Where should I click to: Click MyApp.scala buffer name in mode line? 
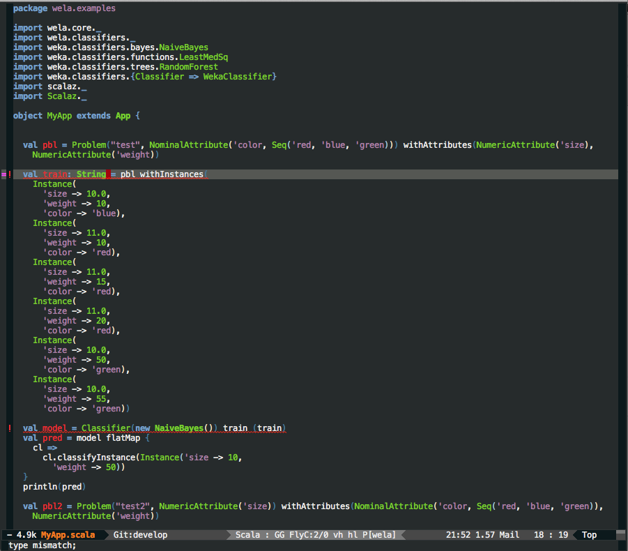click(68, 535)
